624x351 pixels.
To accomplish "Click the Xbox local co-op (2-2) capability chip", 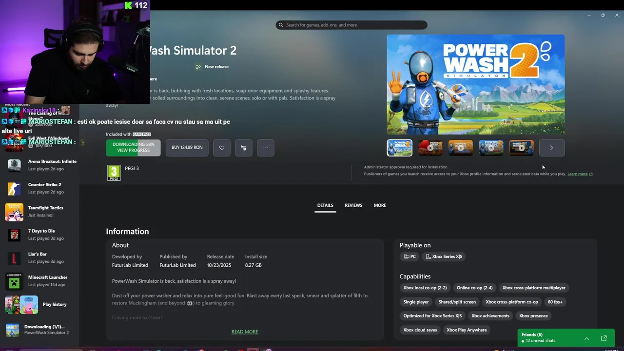I will (425, 288).
